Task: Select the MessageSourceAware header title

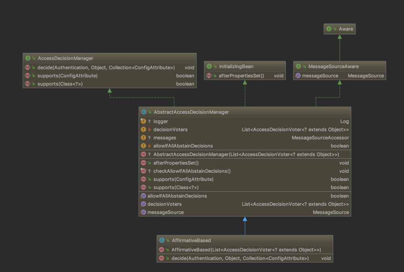Action: [333, 67]
